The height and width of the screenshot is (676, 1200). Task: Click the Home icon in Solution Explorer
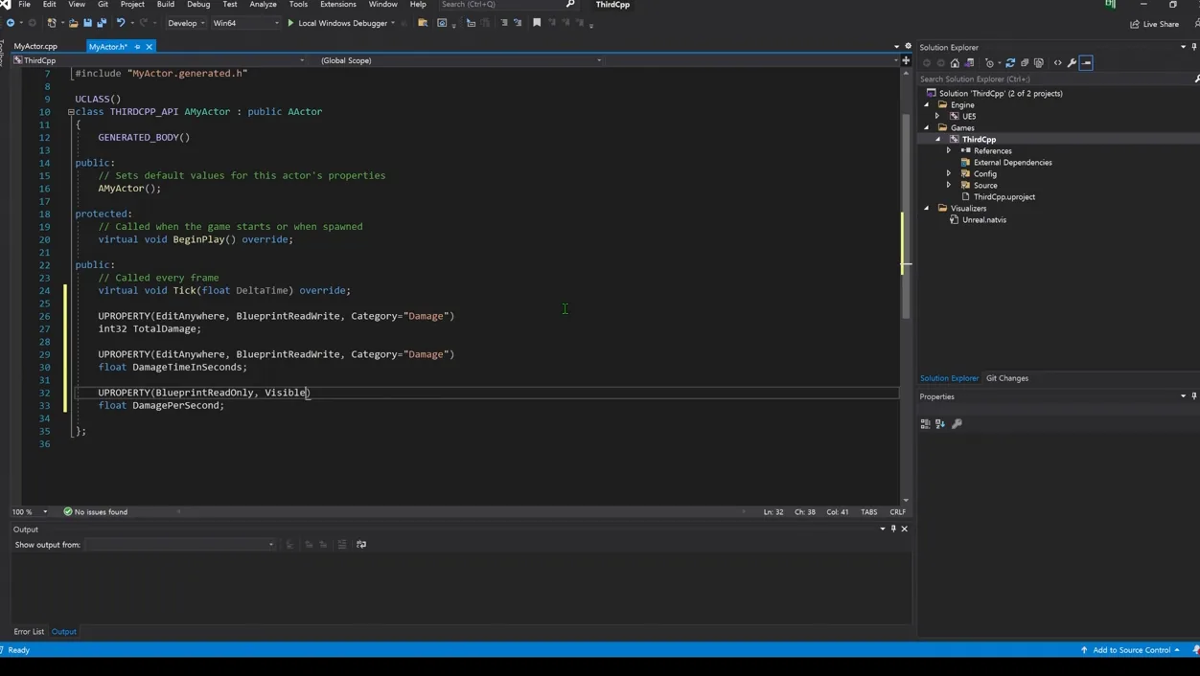(x=955, y=63)
